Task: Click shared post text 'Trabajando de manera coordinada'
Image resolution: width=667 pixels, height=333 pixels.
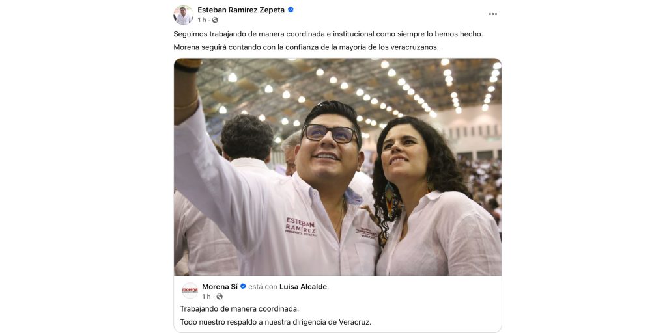Action: (x=240, y=309)
